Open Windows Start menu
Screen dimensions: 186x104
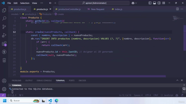click(x=5, y=101)
